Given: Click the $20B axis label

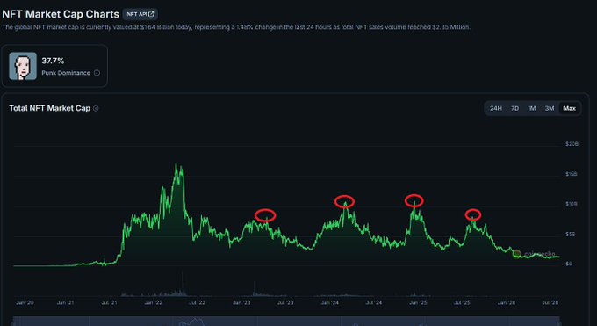Looking at the screenshot, I should [572, 144].
